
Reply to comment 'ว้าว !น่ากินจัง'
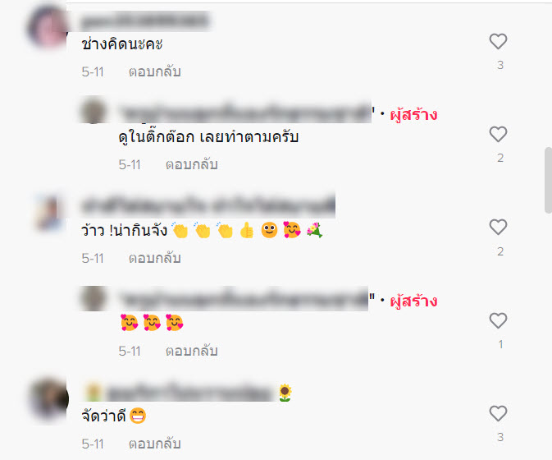[154, 259]
